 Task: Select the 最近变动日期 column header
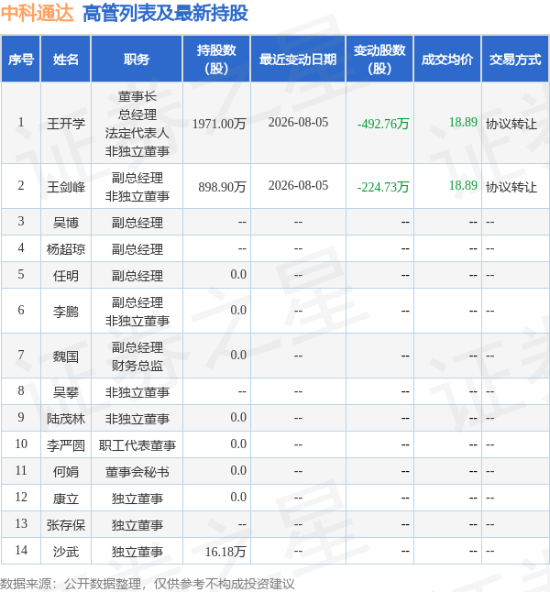click(x=298, y=60)
